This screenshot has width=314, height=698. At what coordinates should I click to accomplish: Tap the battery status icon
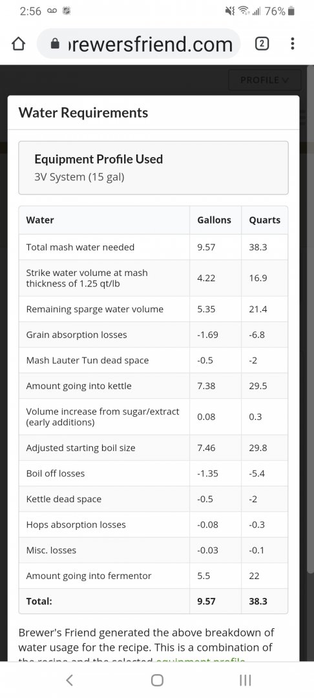pyautogui.click(x=291, y=12)
